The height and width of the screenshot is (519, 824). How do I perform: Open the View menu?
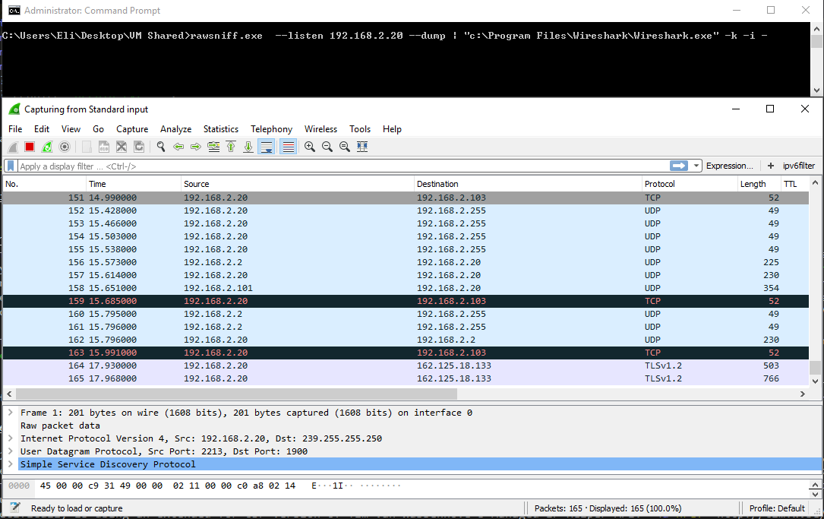[71, 129]
